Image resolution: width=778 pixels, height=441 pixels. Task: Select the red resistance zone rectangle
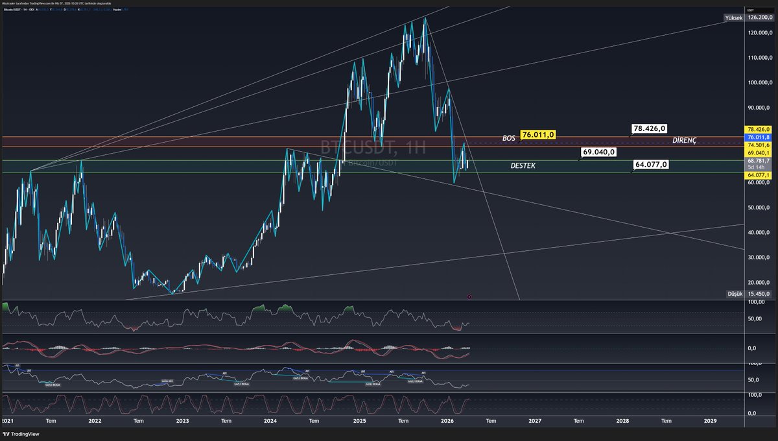coord(372,141)
